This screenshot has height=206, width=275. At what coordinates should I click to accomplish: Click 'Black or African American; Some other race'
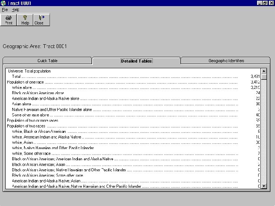click(x=133, y=175)
